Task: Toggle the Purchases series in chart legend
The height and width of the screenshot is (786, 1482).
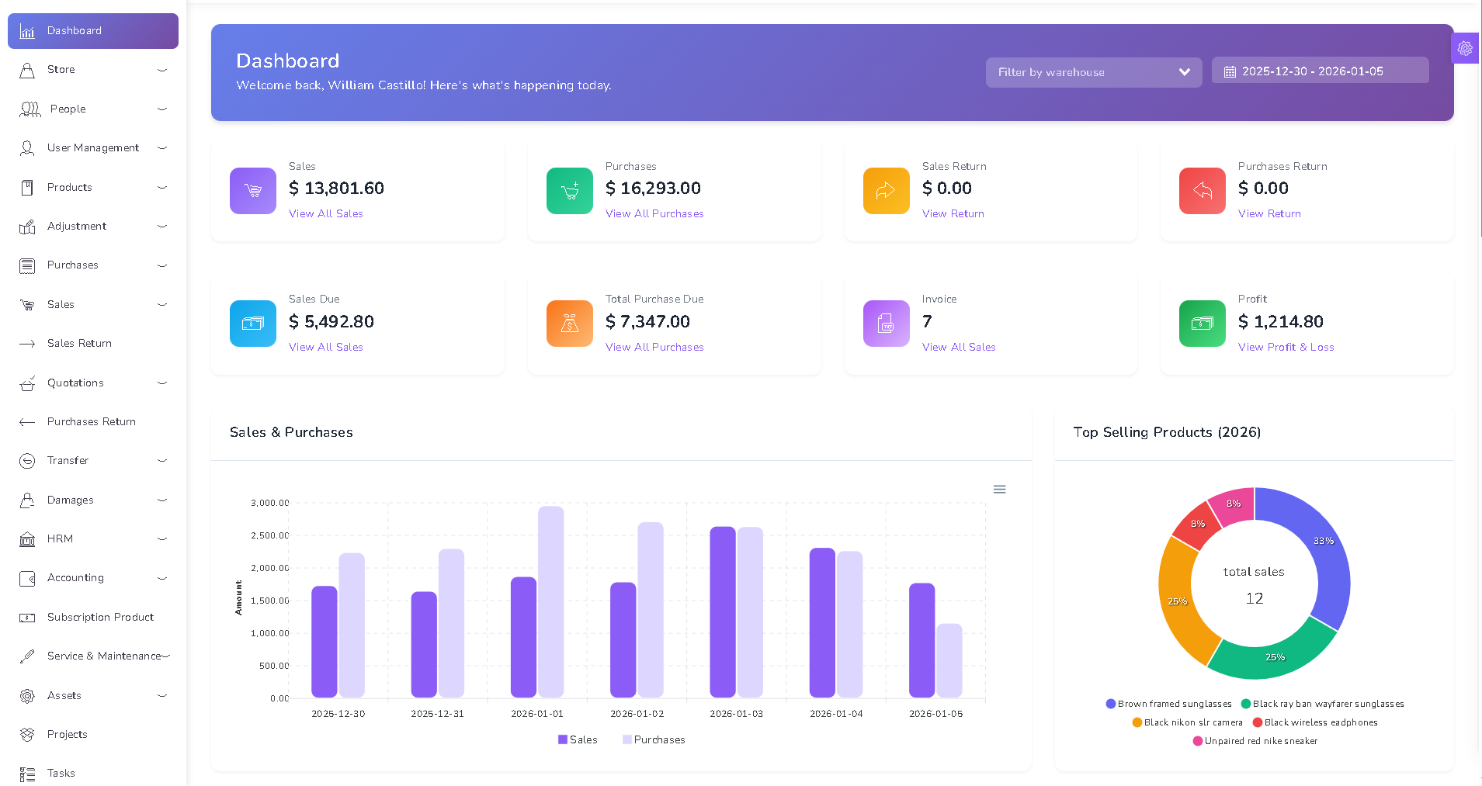Action: coord(654,740)
